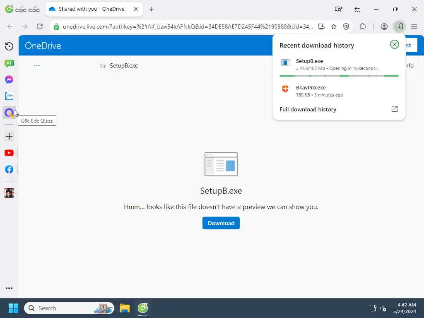
Task: Click the back-arrow icon in title bar
Action: (357, 9)
